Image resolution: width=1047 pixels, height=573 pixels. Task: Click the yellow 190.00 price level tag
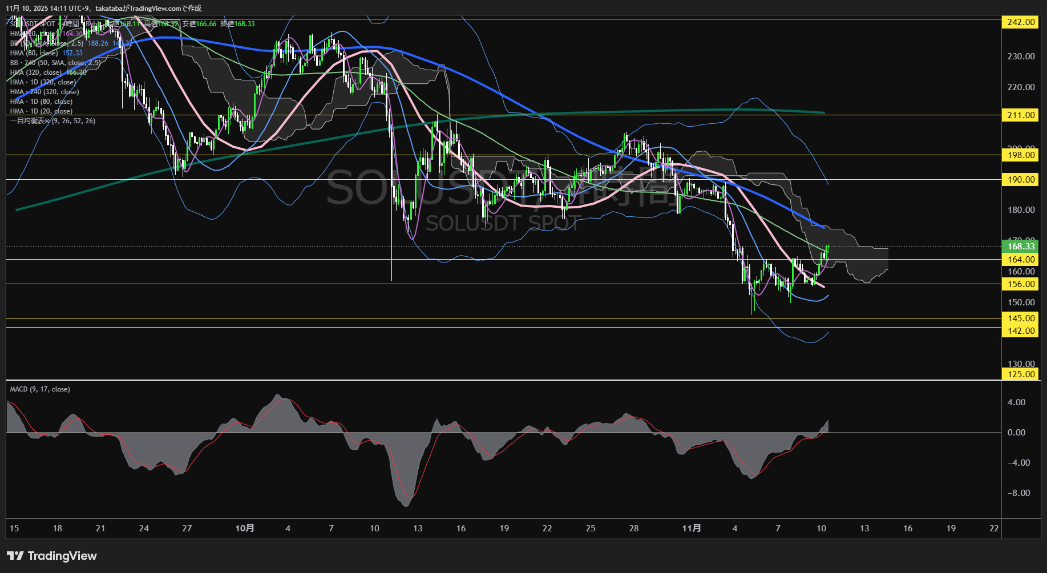pyautogui.click(x=1020, y=180)
